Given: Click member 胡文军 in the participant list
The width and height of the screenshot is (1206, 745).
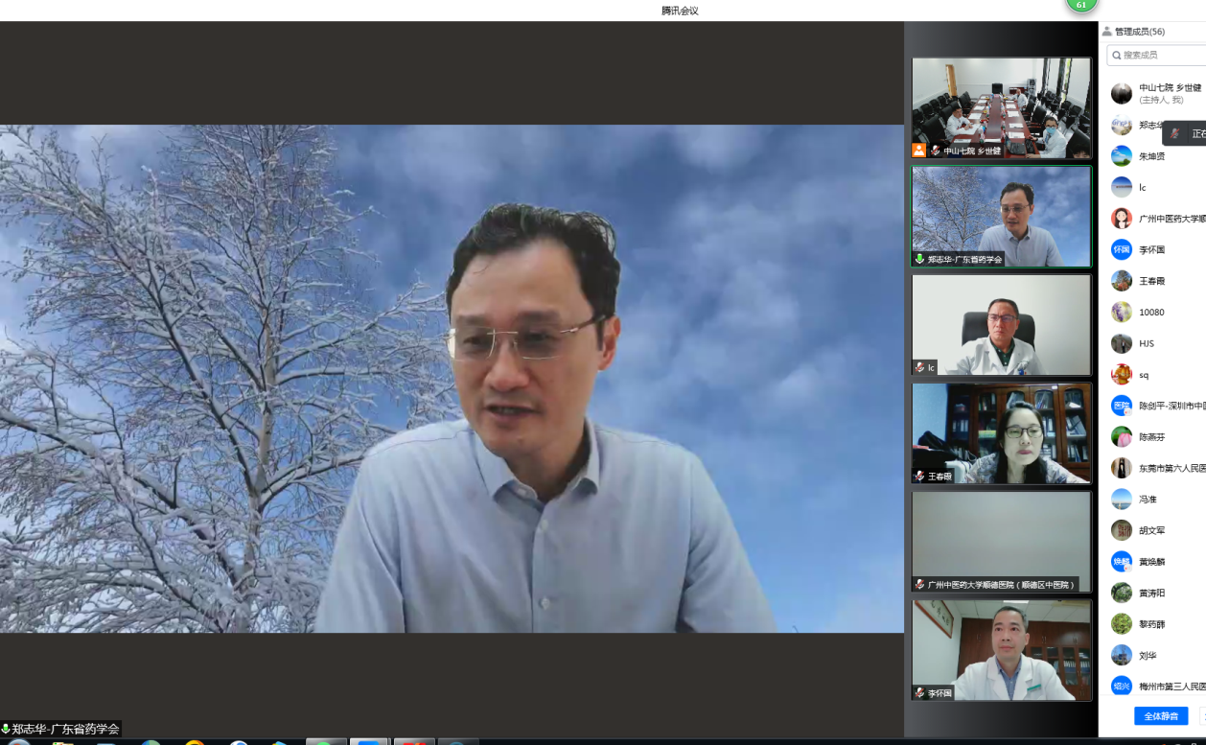Looking at the screenshot, I should point(1152,531).
